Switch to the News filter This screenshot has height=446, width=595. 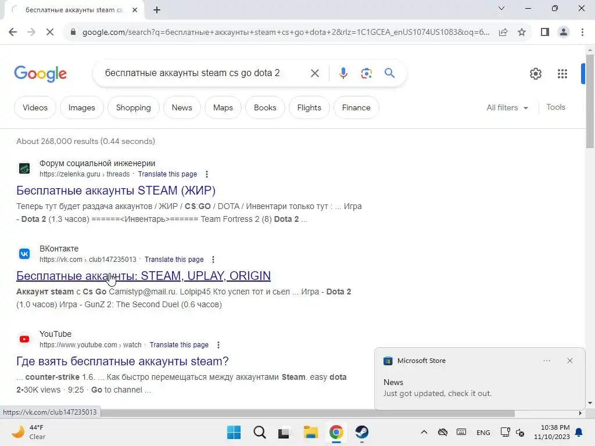(182, 107)
